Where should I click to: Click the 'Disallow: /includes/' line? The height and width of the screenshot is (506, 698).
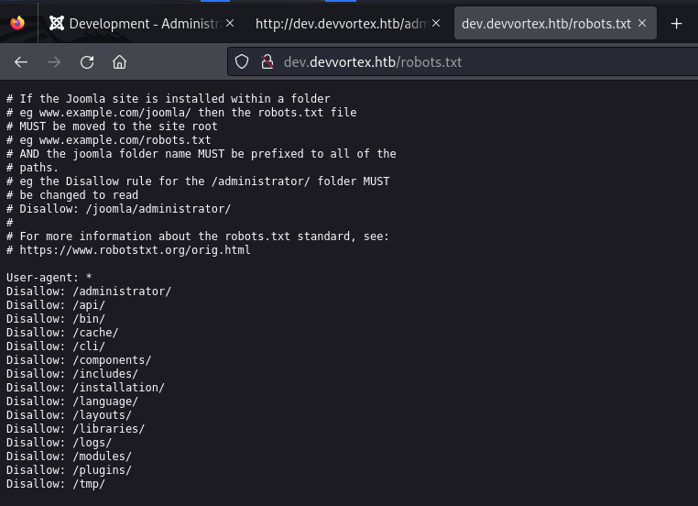(72, 374)
